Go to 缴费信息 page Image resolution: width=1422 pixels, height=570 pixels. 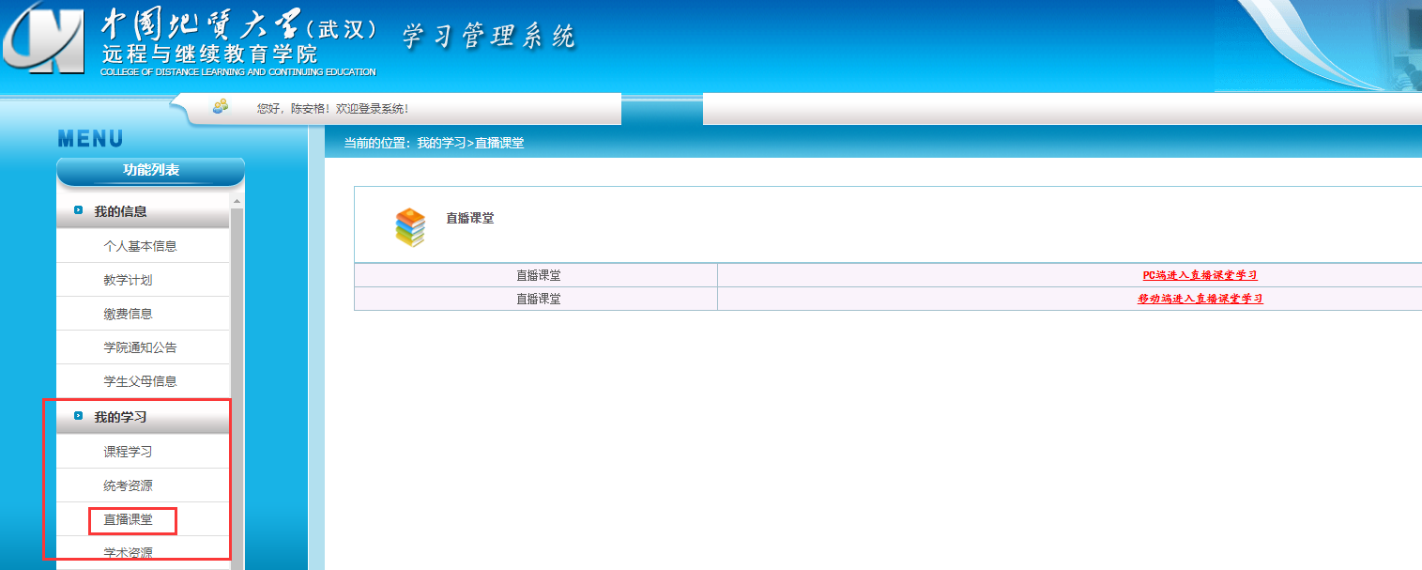point(128,314)
